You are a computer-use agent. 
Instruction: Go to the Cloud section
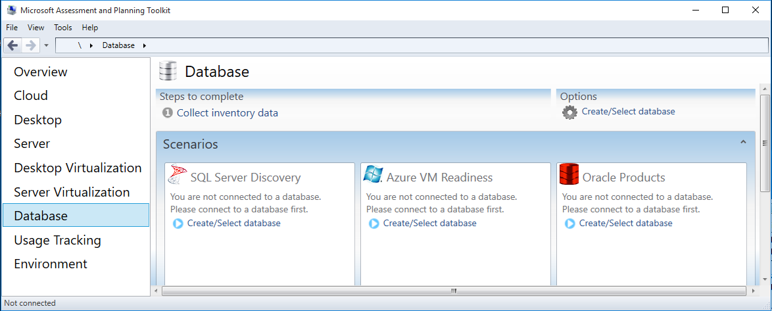[76, 95]
